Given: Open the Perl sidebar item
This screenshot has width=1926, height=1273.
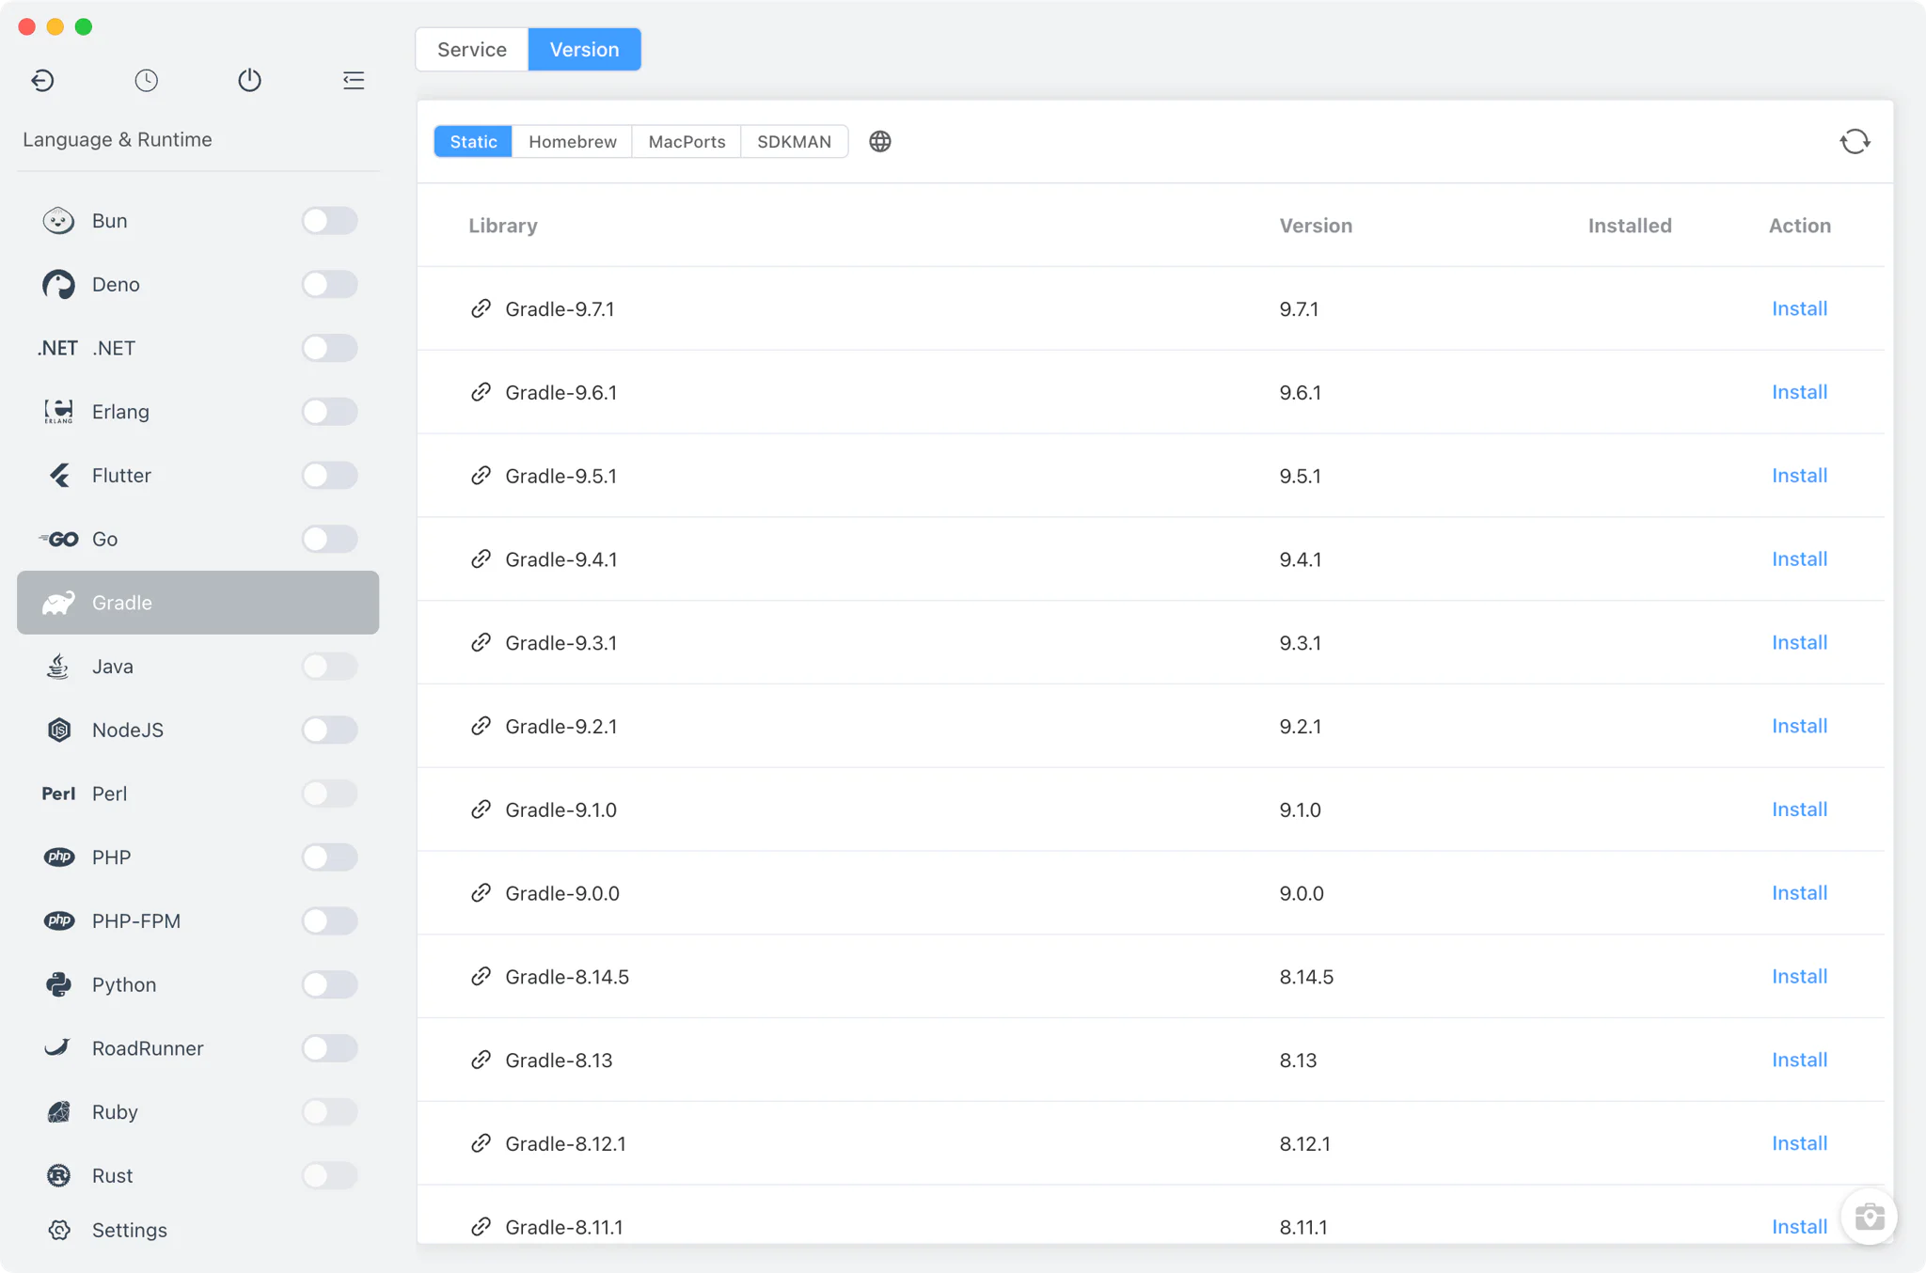Looking at the screenshot, I should [x=197, y=794].
